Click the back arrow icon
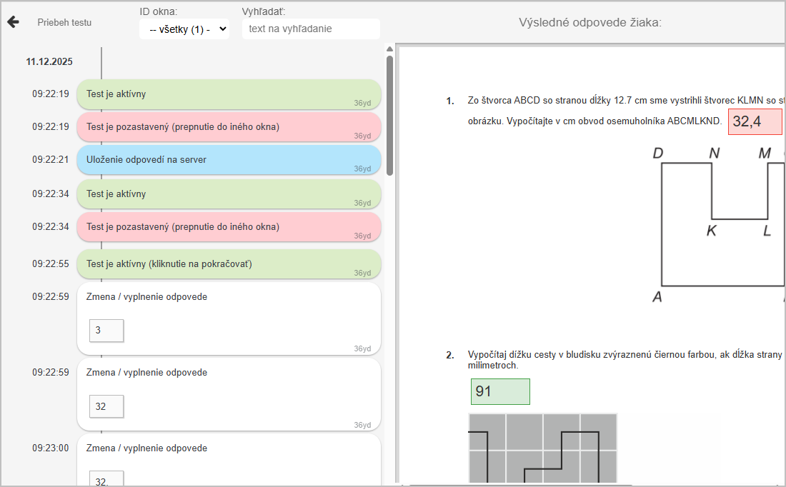The image size is (786, 487). click(13, 22)
